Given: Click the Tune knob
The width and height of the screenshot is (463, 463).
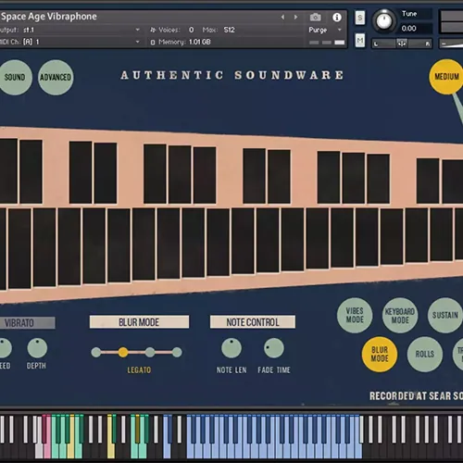Looking at the screenshot, I should click(383, 21).
